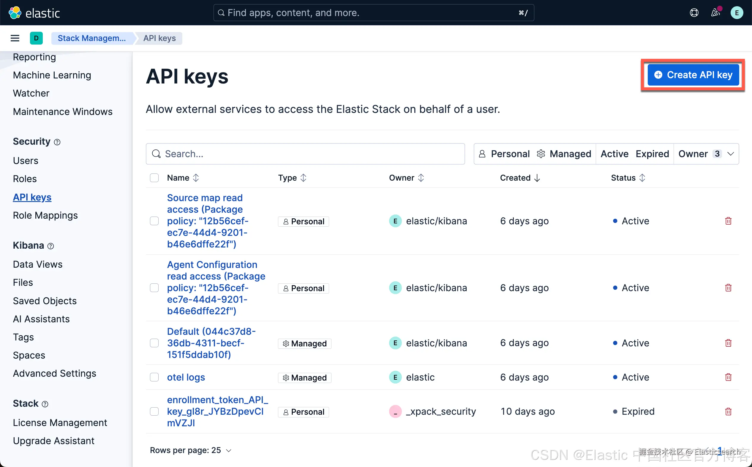Screen dimensions: 752x467
Task: Go to Saved Objects page
Action: pos(45,301)
